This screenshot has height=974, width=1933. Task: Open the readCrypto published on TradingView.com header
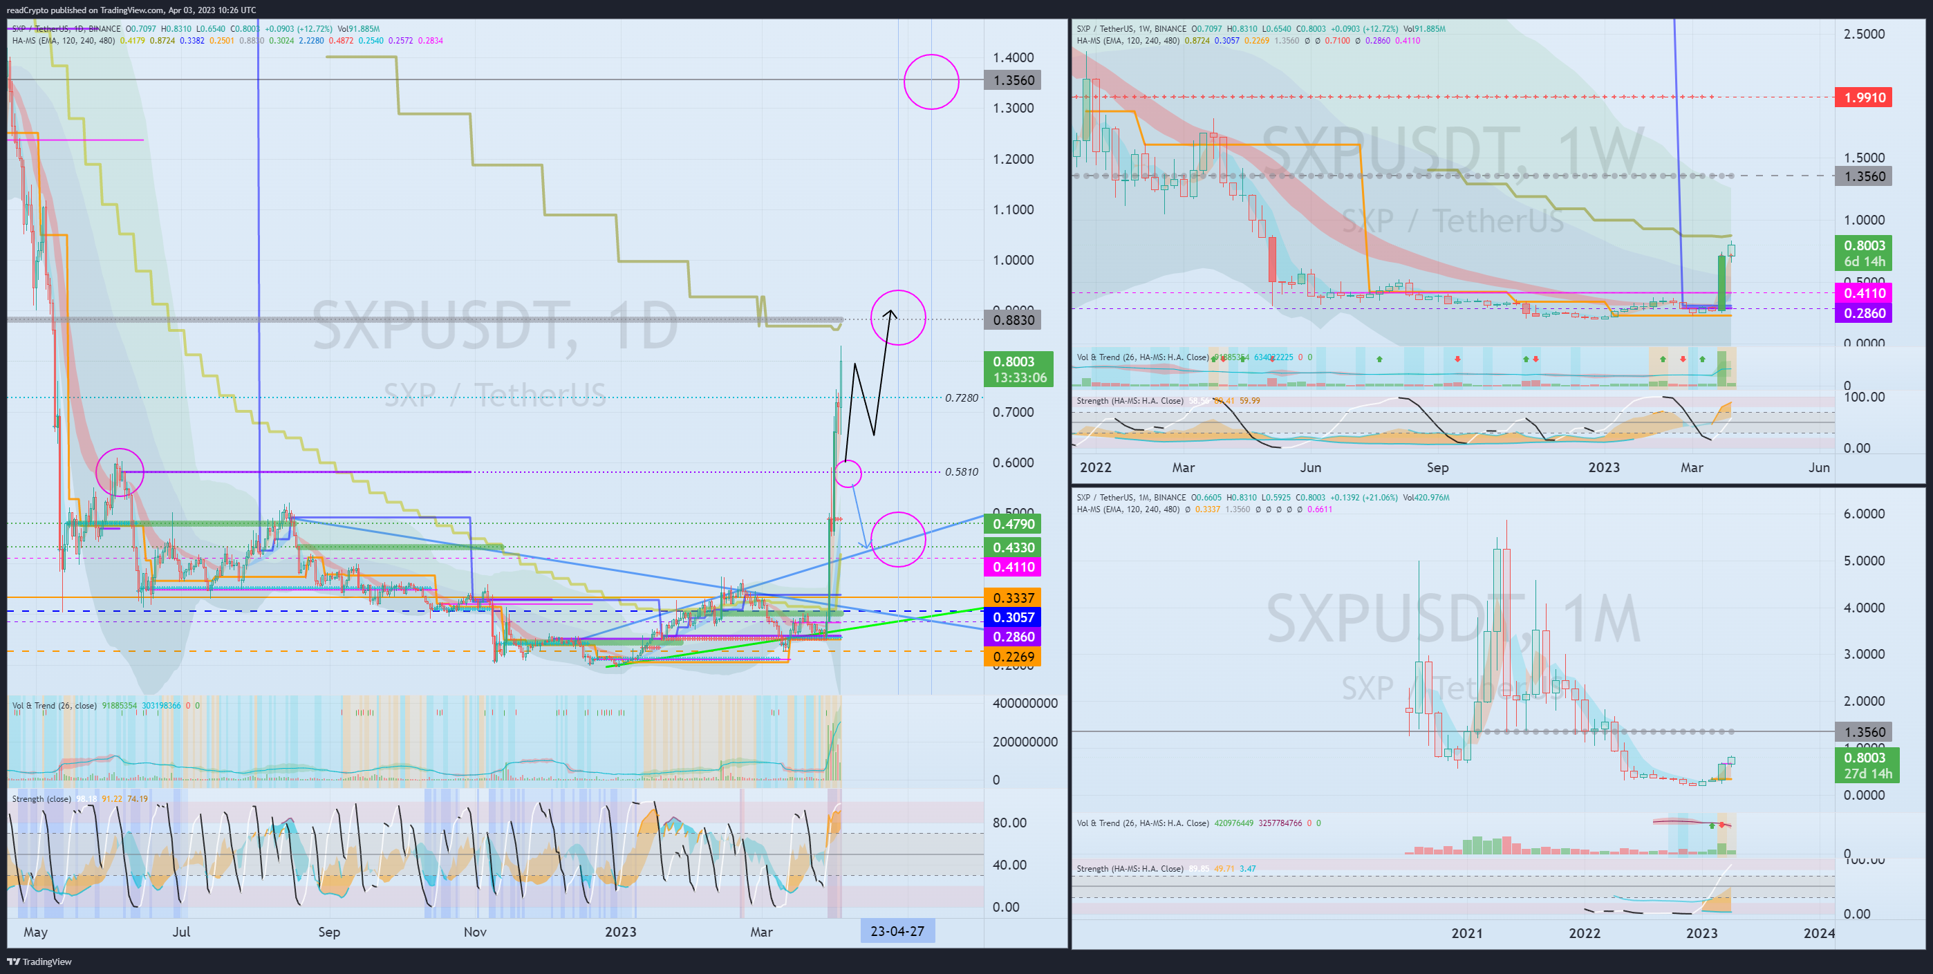tap(131, 10)
